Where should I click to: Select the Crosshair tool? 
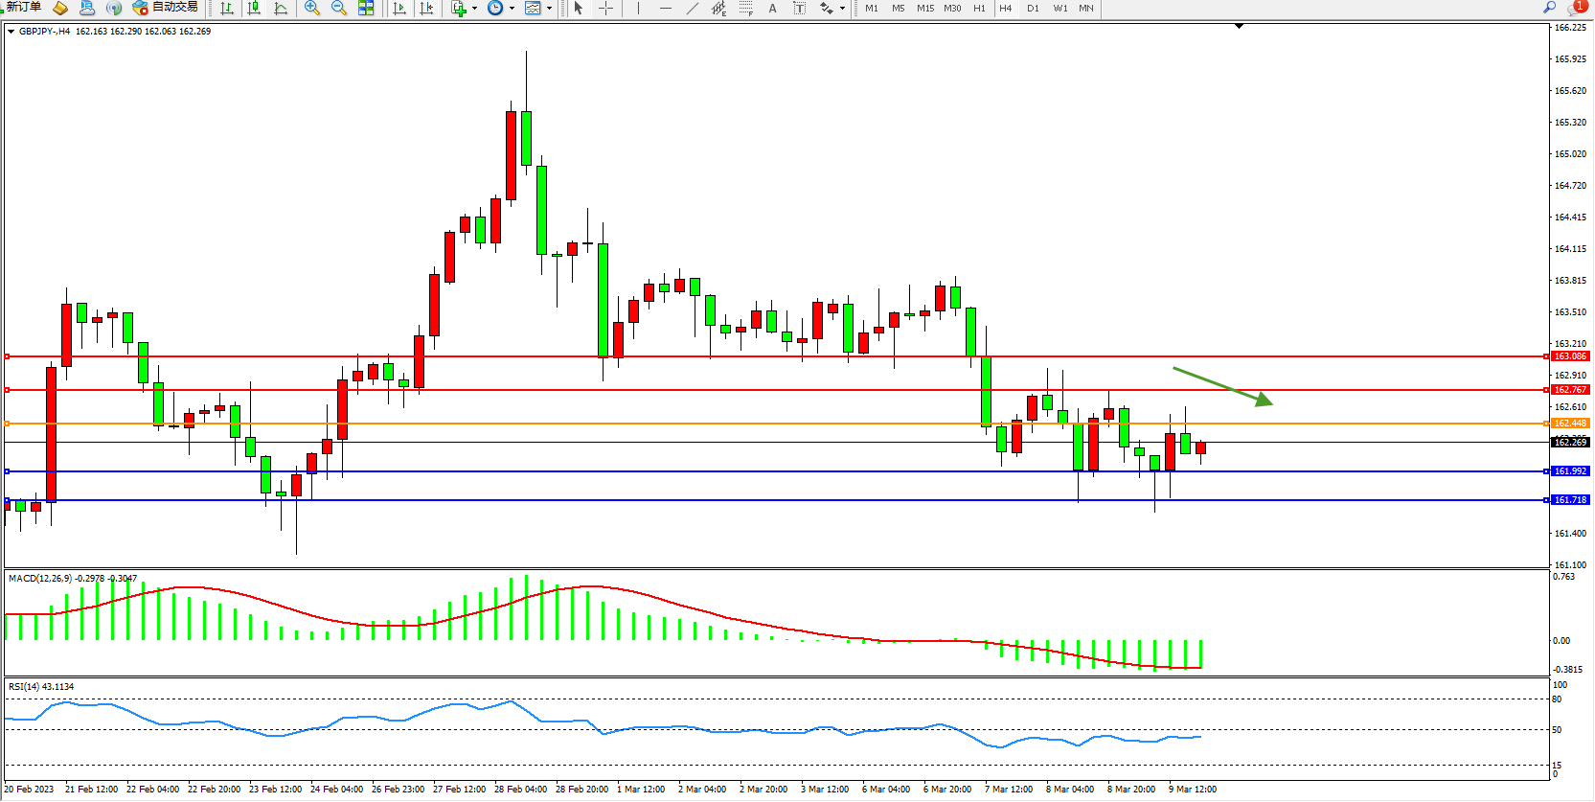[x=605, y=8]
